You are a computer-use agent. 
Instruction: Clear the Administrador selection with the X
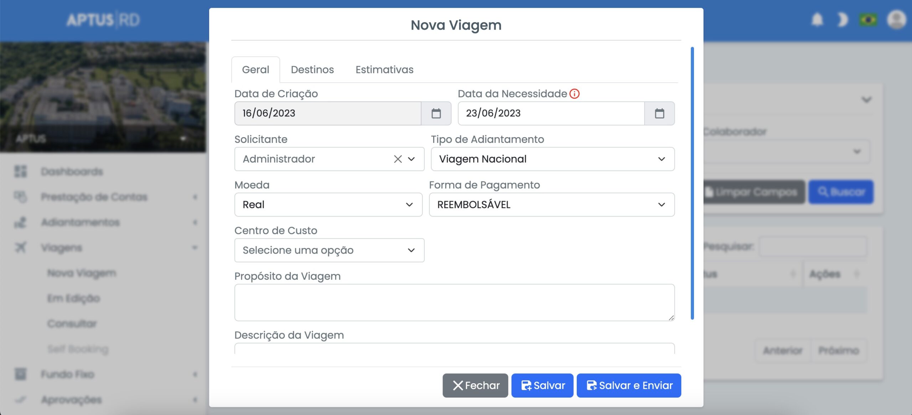pos(398,159)
